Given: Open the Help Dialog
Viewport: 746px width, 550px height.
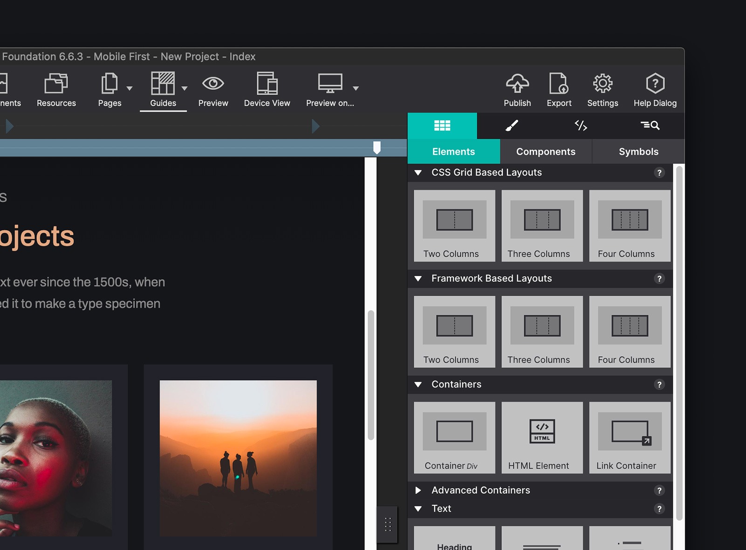Looking at the screenshot, I should pyautogui.click(x=655, y=84).
